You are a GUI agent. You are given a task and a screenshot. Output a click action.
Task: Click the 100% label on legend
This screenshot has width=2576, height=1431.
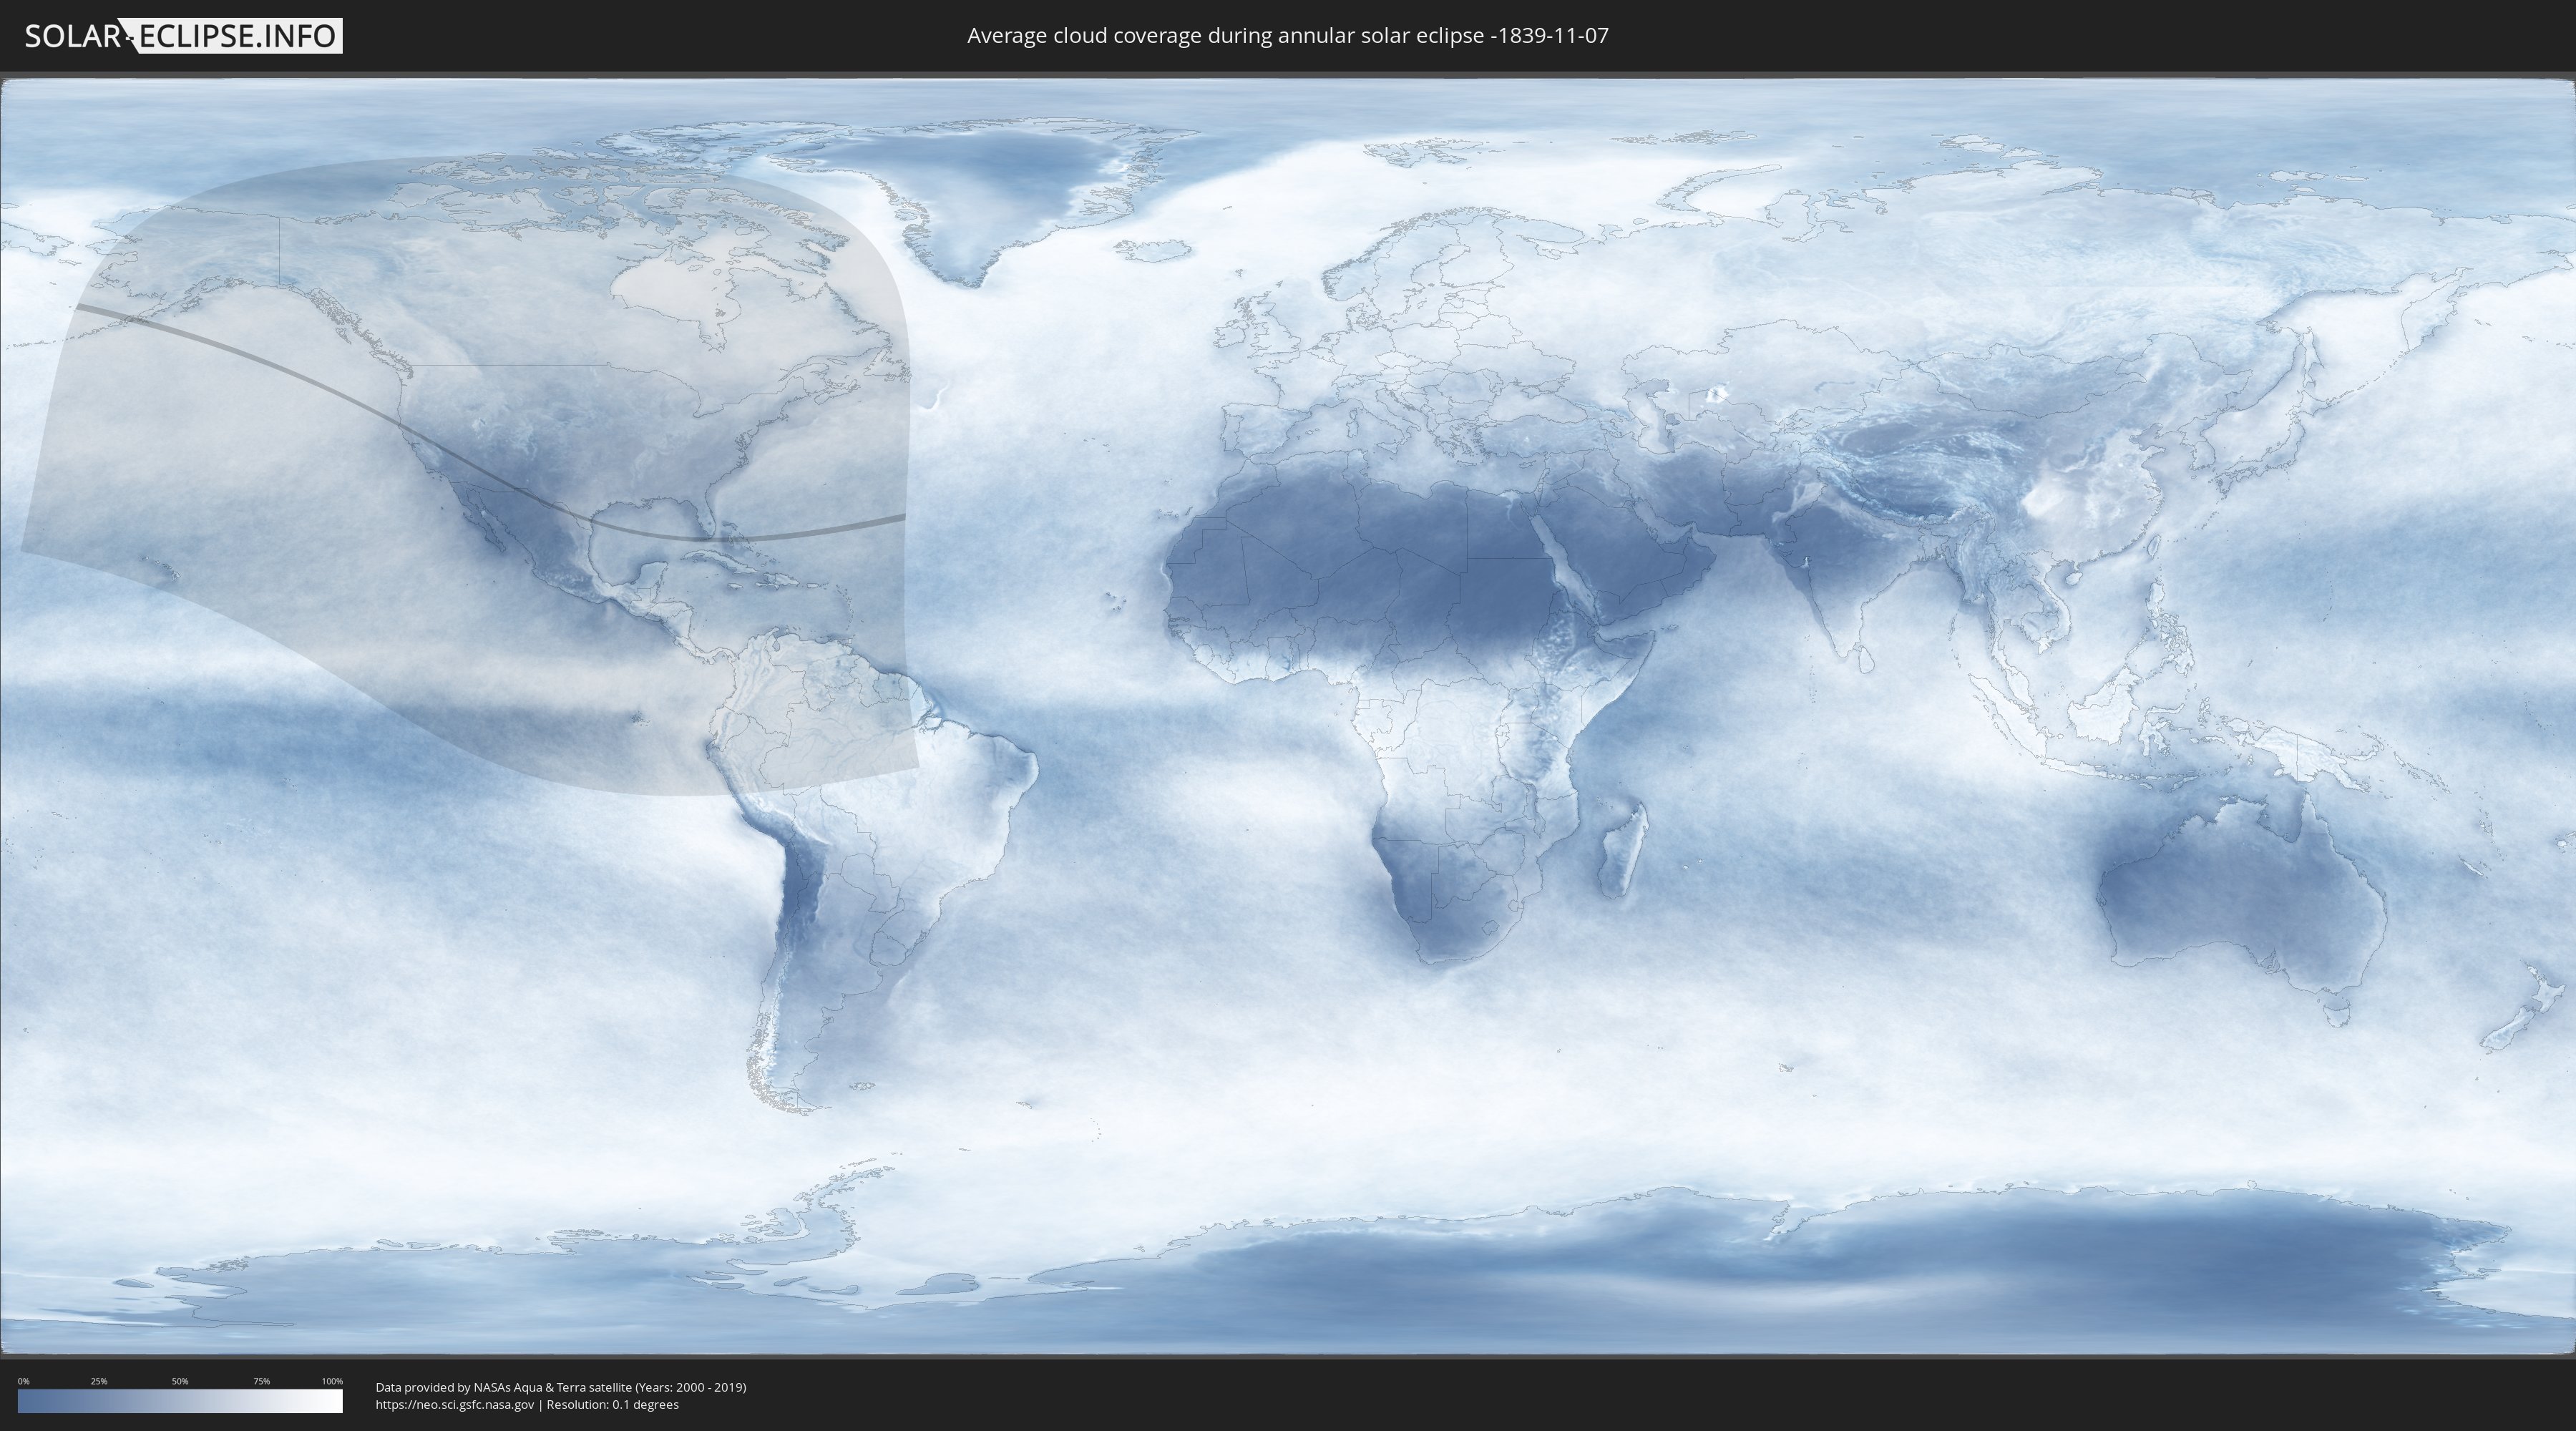(x=331, y=1381)
